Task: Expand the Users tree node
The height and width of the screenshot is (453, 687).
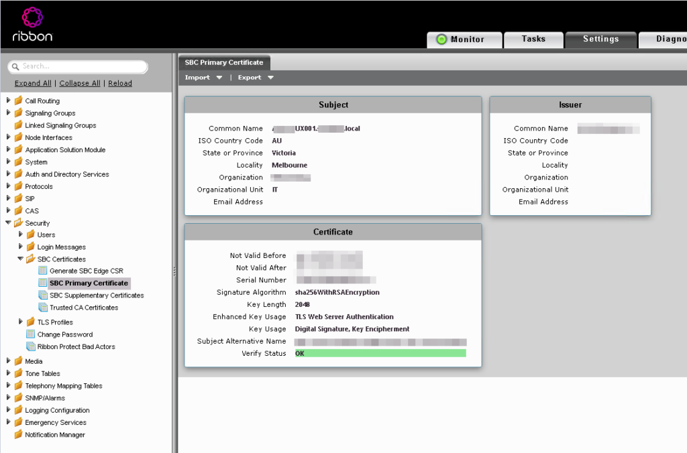Action: 21,234
